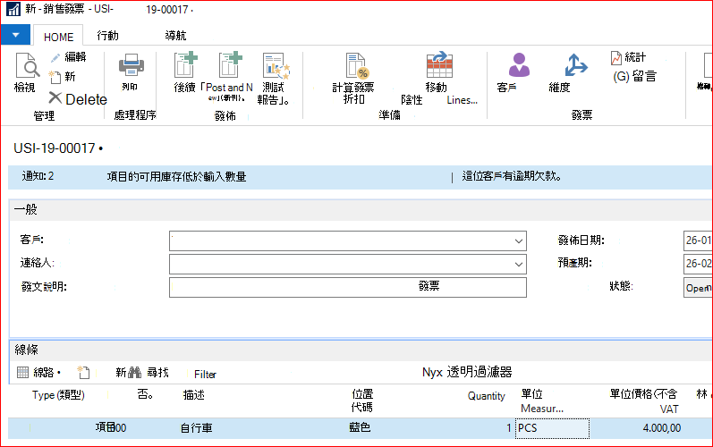Click the 線路 lines grid icon
This screenshot has width=713, height=447.
pos(22,373)
